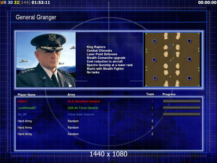Click the Progress column header
217x163 pixels.
click(169, 94)
